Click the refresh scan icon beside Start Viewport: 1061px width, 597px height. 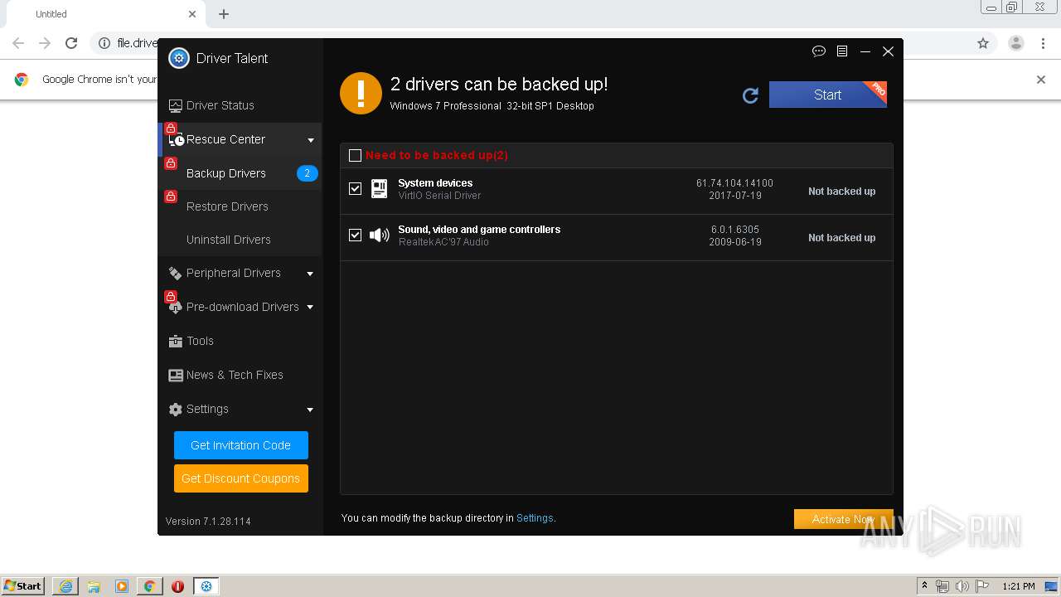click(751, 95)
